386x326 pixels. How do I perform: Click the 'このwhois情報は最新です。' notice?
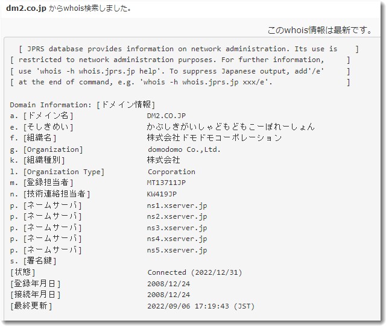[x=320, y=30]
